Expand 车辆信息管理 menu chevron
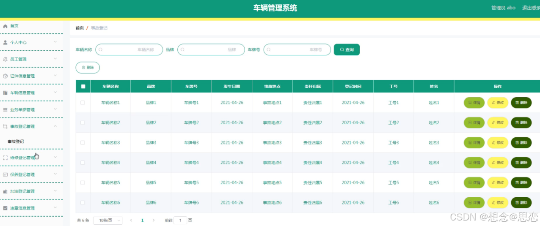The width and height of the screenshot is (540, 226). tap(55, 93)
